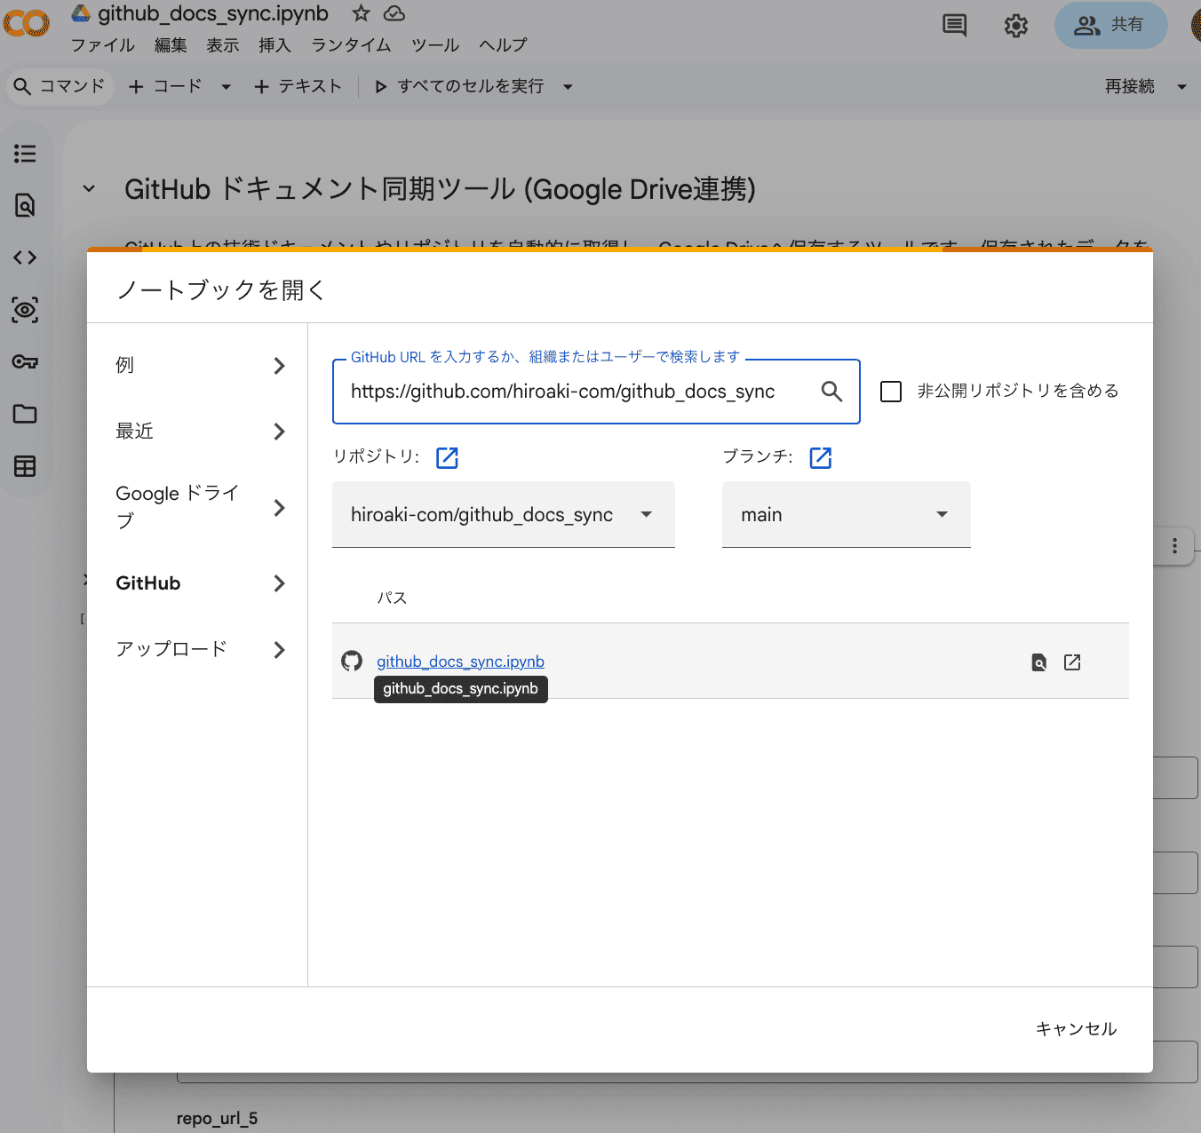Open the secrets panel with the key icon
Screen dimensions: 1201x1133
(x=25, y=361)
